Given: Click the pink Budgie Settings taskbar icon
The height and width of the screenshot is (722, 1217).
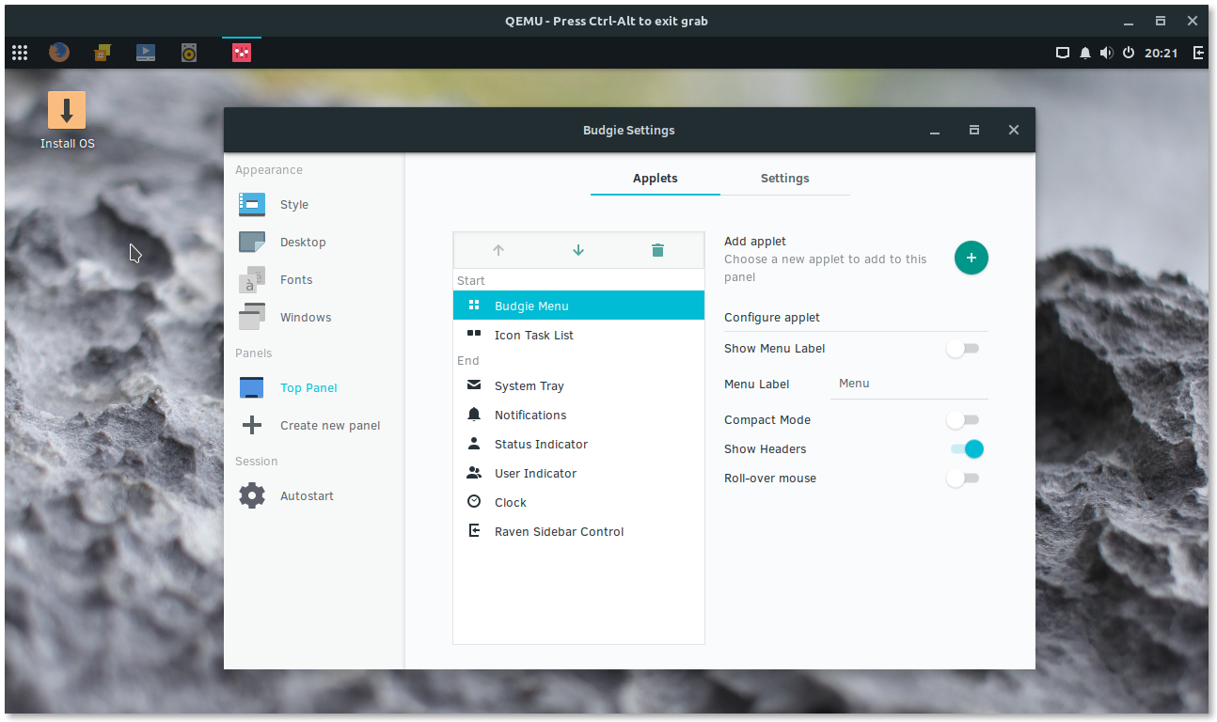Looking at the screenshot, I should tap(242, 53).
